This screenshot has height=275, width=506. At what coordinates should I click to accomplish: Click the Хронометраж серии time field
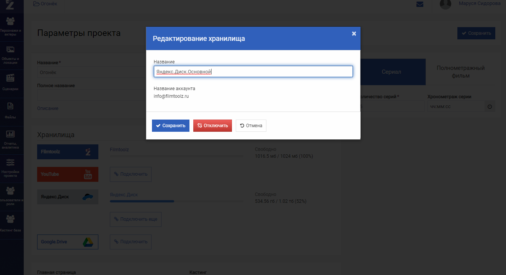tap(456, 107)
